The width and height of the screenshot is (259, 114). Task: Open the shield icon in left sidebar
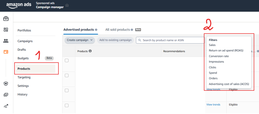point(6,83)
